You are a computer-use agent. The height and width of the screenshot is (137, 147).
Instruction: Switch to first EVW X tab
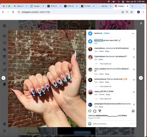pos(54,6)
